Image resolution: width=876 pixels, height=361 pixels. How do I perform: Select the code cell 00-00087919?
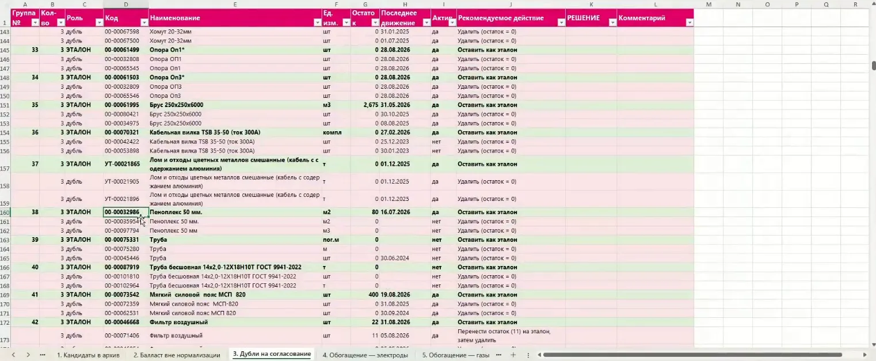pos(126,267)
